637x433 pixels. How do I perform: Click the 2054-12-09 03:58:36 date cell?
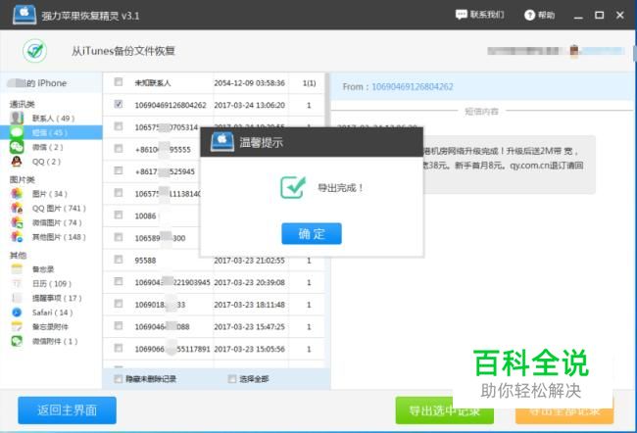coord(250,83)
